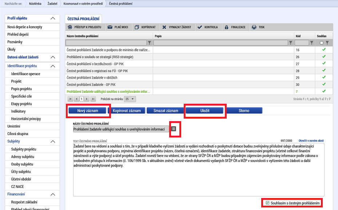Click into Text čestného prohlášení textarea

click(x=199, y=170)
